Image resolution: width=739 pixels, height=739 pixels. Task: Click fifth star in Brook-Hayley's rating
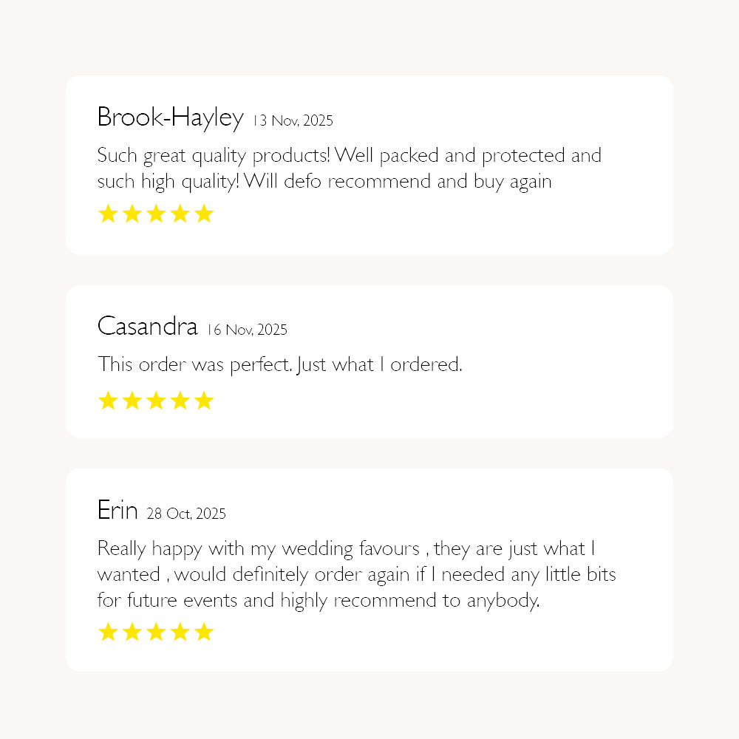click(203, 214)
